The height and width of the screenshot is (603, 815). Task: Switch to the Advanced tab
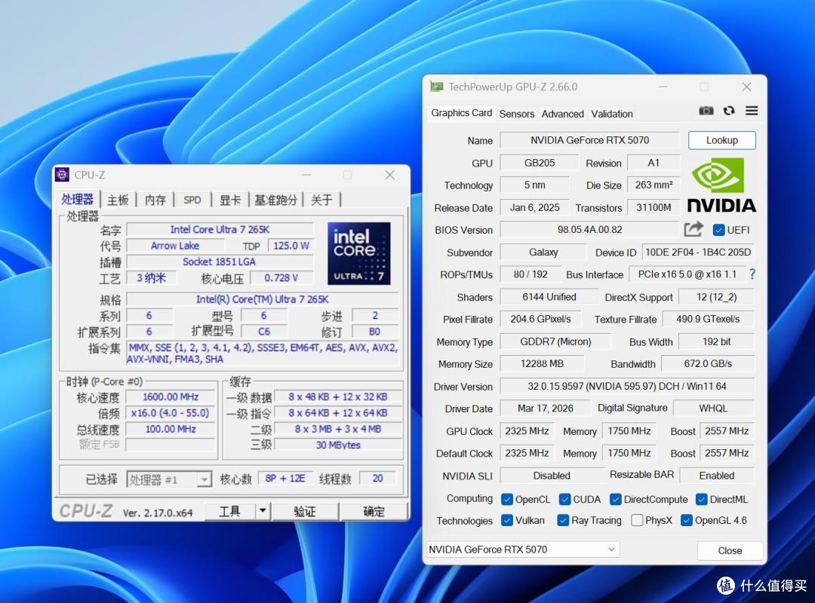(562, 114)
